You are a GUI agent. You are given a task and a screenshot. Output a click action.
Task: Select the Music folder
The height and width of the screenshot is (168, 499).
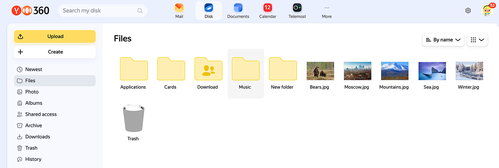tap(246, 73)
